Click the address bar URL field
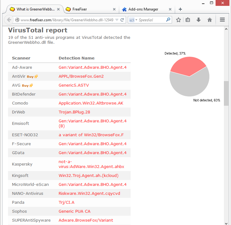 pos(67,20)
